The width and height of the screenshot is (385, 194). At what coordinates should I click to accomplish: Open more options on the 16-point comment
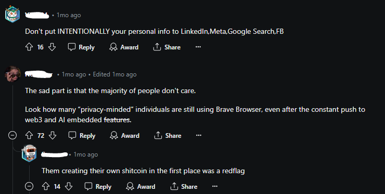tap(198, 47)
